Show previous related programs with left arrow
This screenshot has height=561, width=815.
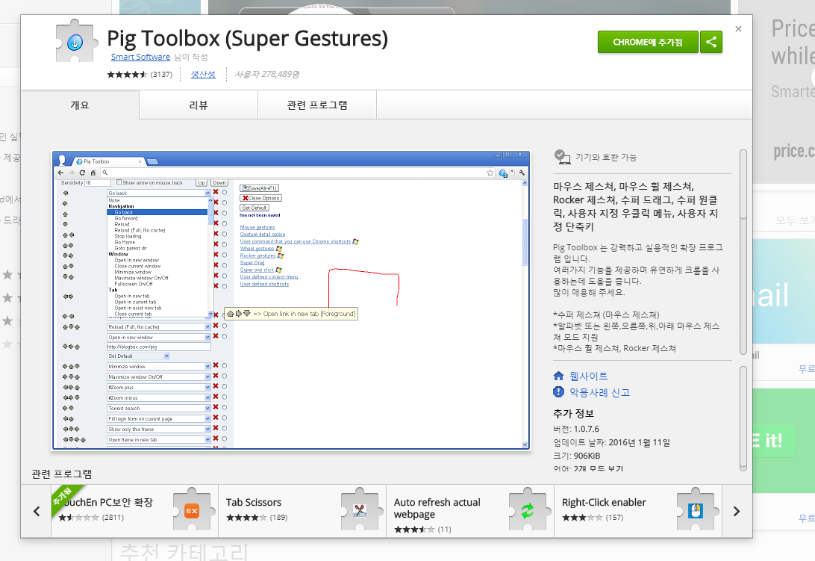37,511
